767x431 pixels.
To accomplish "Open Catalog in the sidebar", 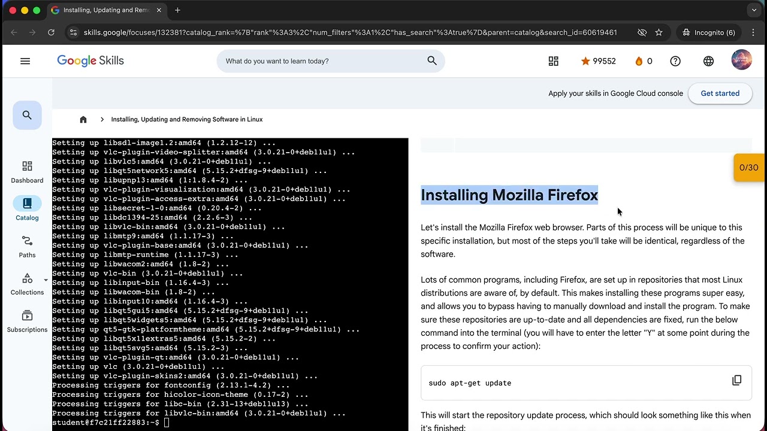I will 27,209.
